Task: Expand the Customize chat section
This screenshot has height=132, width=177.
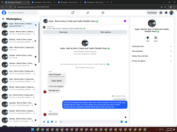Action: [152, 46]
